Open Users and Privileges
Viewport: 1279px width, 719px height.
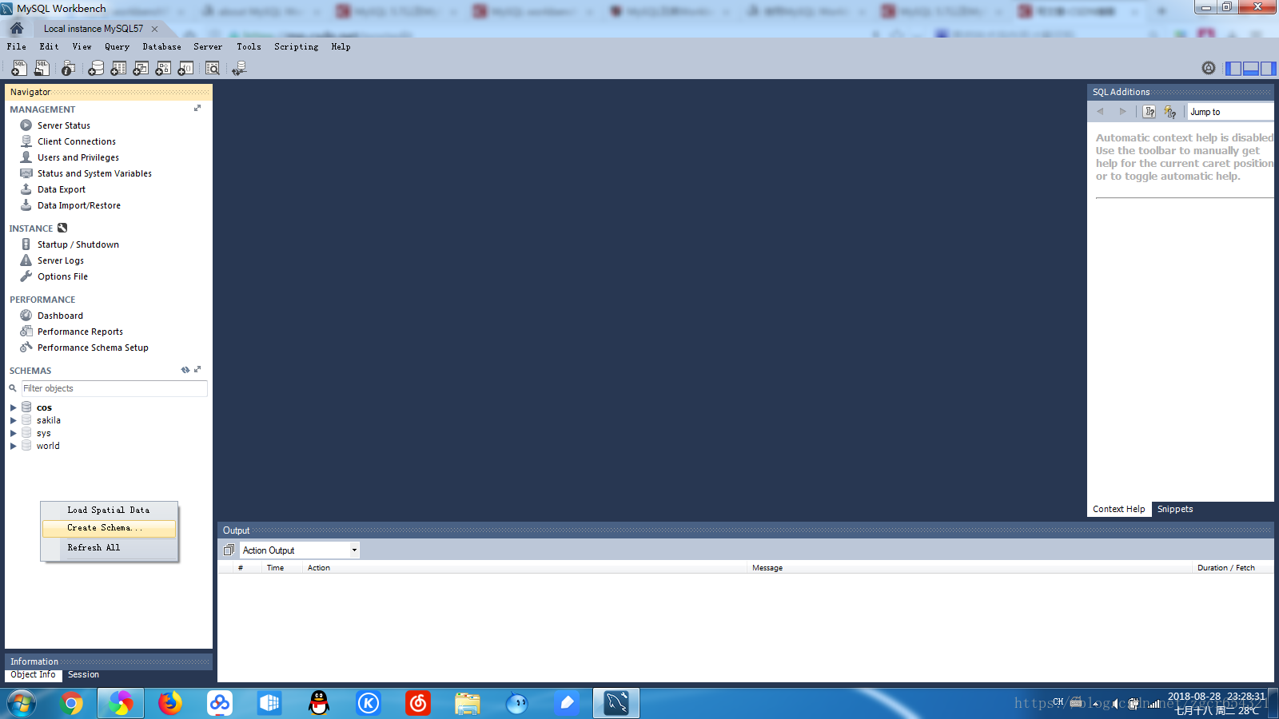[x=78, y=157]
